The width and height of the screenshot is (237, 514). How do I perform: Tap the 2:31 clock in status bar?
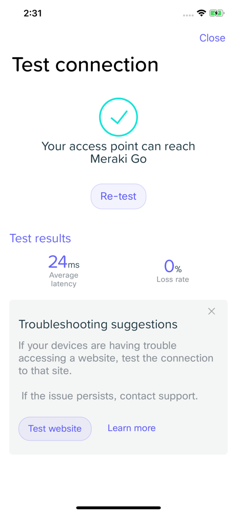(34, 13)
